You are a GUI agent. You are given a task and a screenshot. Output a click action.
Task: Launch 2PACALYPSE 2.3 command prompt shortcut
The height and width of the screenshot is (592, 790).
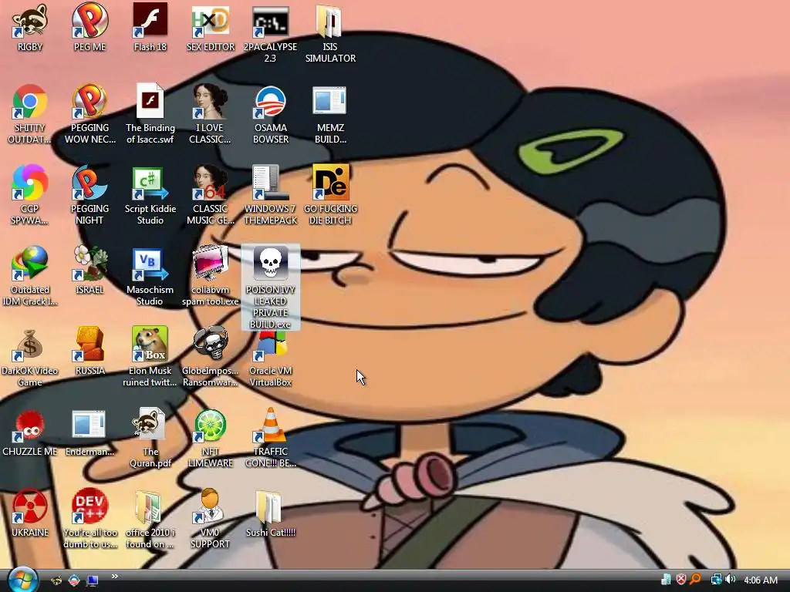(271, 21)
